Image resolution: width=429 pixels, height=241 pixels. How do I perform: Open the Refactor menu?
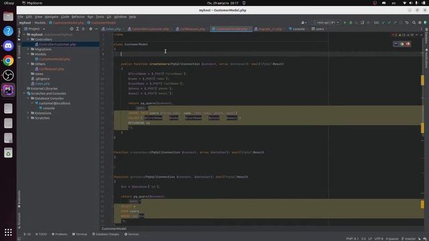(x=78, y=17)
